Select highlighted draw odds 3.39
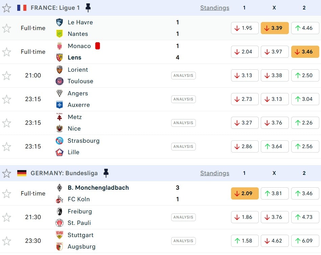 pyautogui.click(x=275, y=28)
